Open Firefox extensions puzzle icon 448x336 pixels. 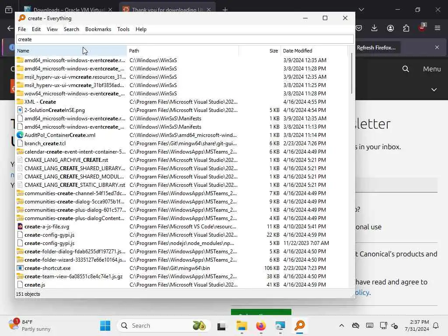point(406,28)
